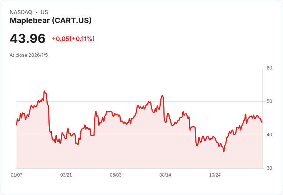The width and height of the screenshot is (283, 195).
Task: Click the 30 price level axis label
Action: 269,168
